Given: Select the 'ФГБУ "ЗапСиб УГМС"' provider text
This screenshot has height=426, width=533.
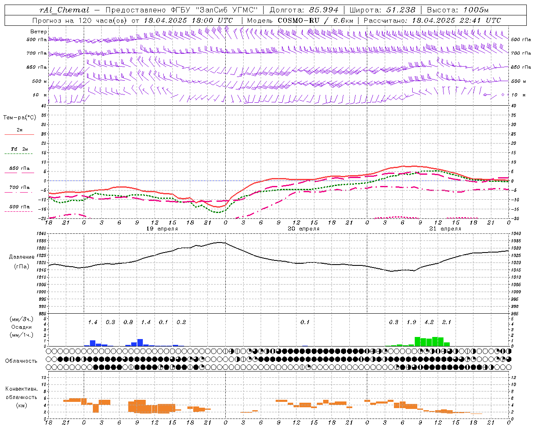Looking at the screenshot, I should tap(214, 10).
